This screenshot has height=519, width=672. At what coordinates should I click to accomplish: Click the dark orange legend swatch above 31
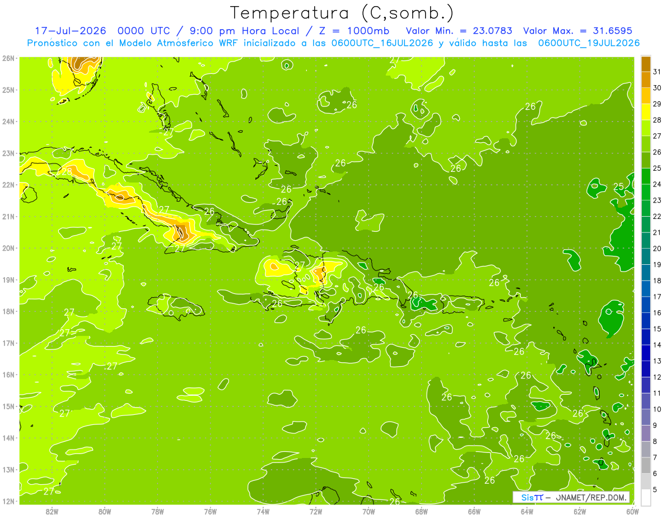646,64
